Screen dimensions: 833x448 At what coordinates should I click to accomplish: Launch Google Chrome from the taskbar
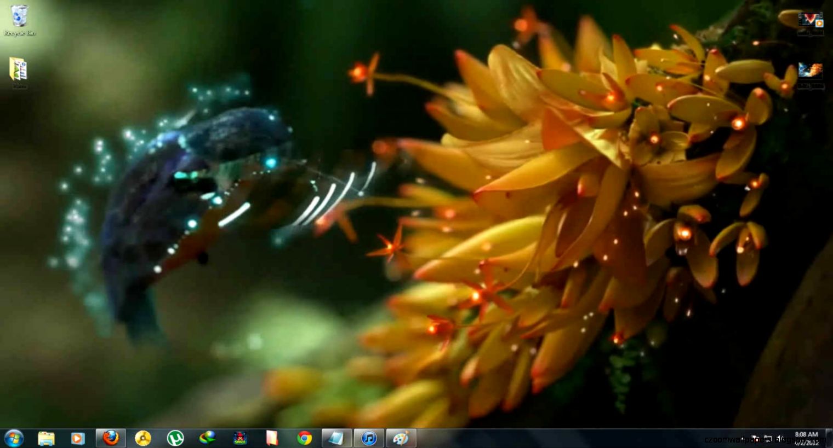coord(304,438)
